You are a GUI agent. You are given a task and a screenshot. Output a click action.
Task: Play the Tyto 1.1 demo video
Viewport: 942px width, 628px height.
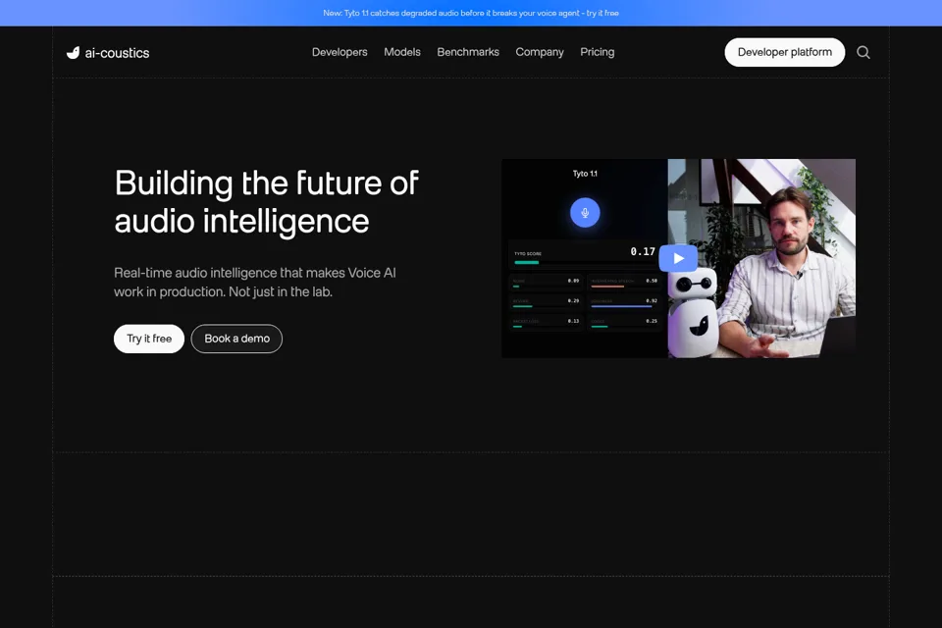(678, 258)
